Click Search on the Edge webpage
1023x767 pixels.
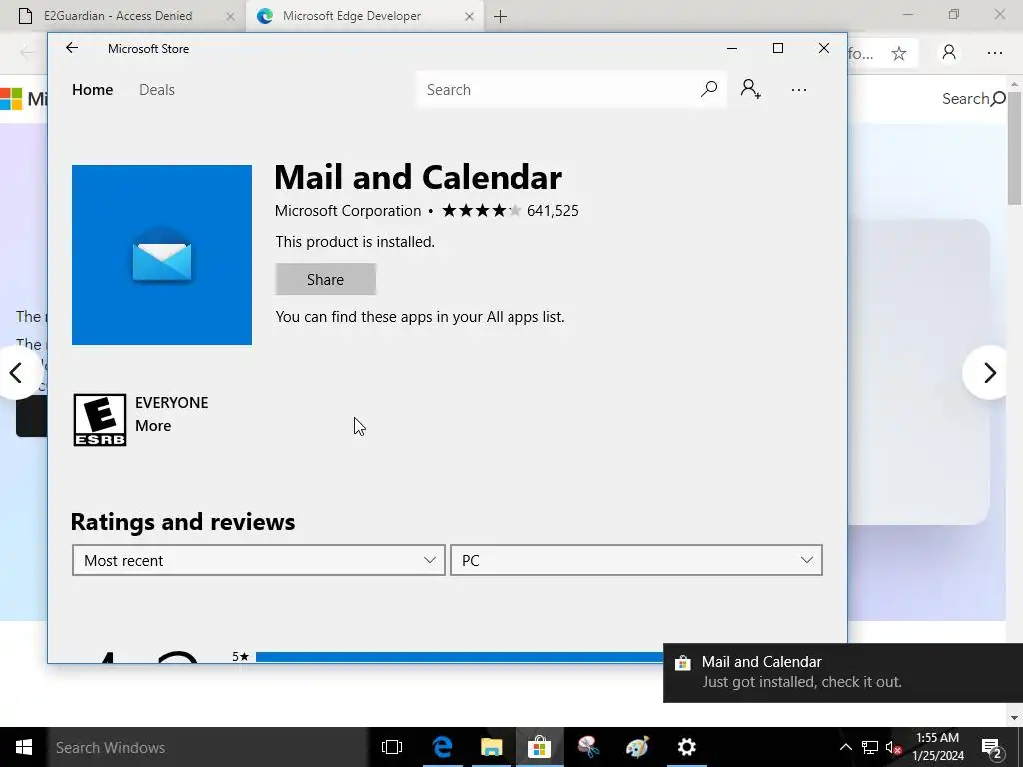tap(973, 99)
